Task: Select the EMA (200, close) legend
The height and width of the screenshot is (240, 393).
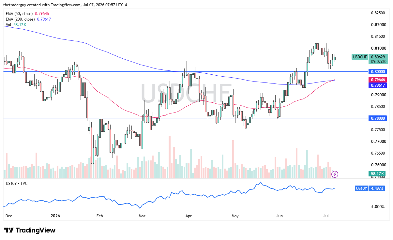Action: [28, 19]
